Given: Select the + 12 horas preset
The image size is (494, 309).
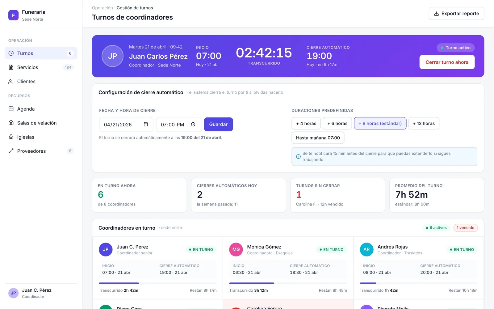Looking at the screenshot, I should (424, 123).
